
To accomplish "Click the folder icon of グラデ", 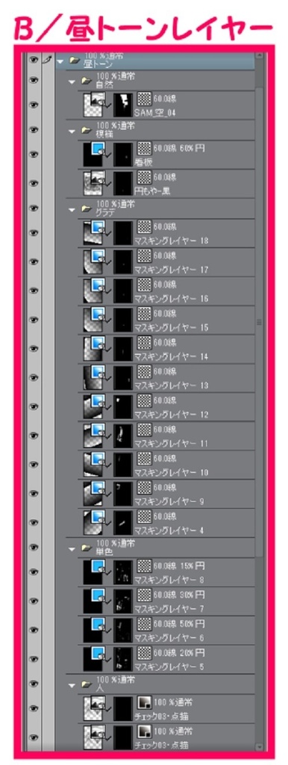I will [x=87, y=208].
